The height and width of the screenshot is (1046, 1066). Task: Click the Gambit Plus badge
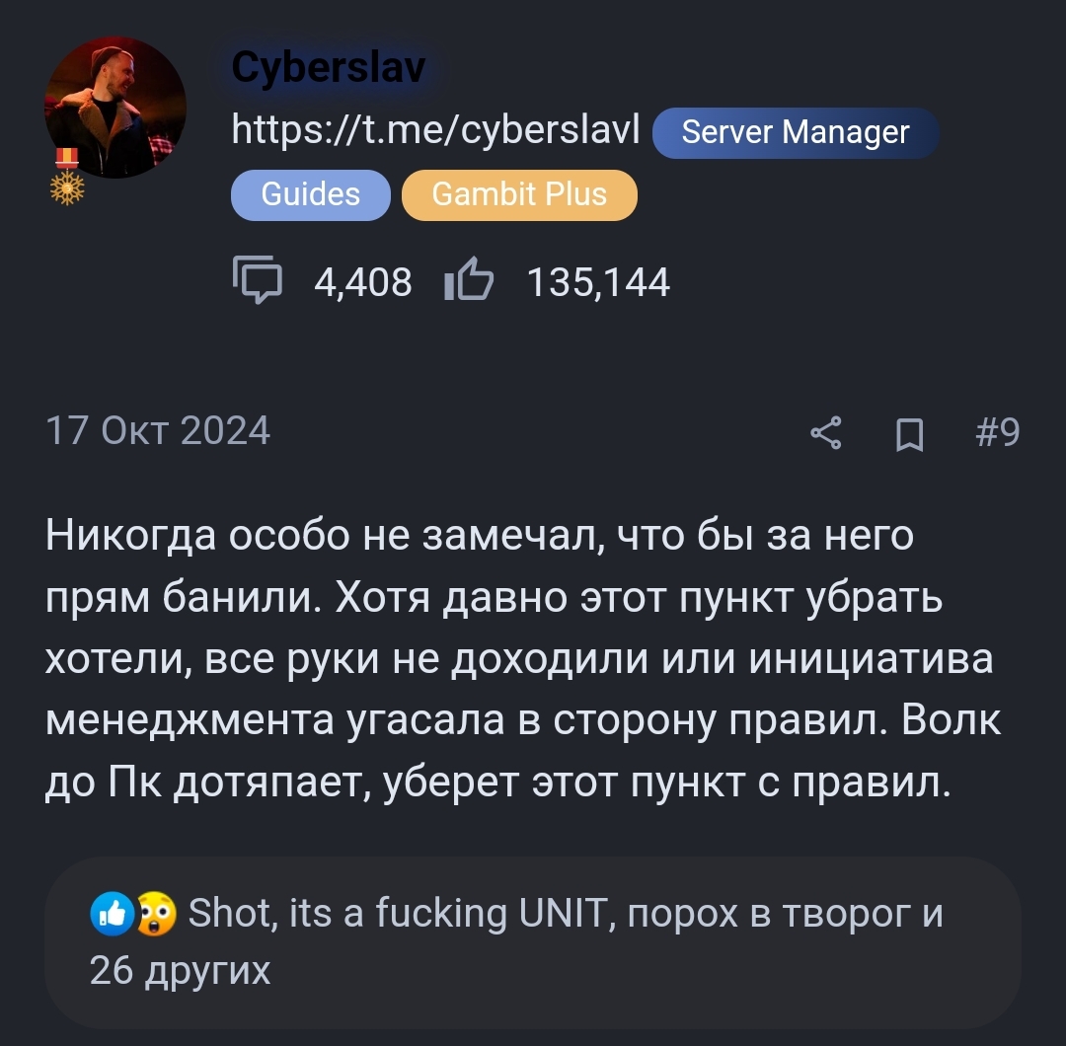(x=519, y=194)
